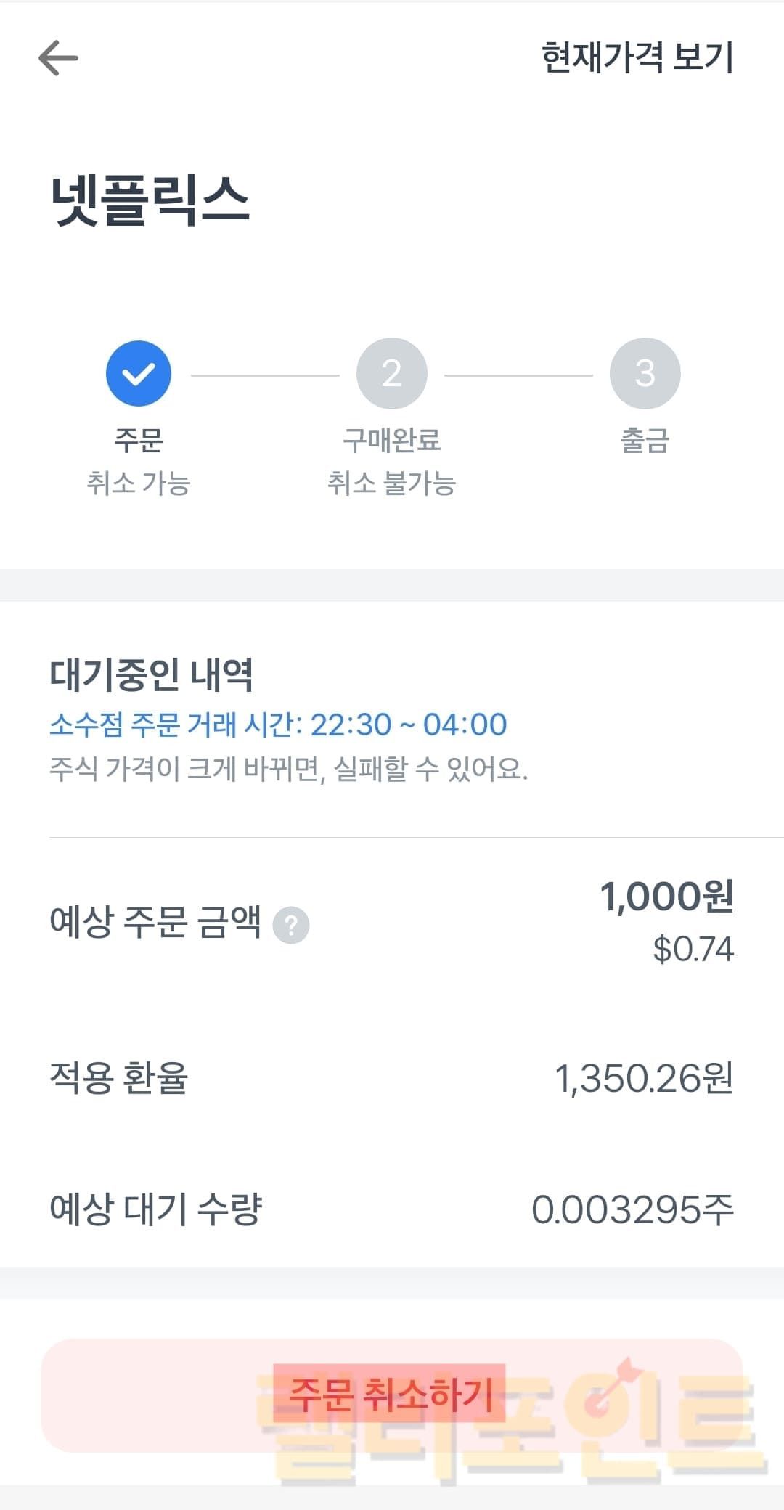The image size is (784, 1510).
Task: Open the 현재가격 보기 link
Action: click(x=637, y=58)
